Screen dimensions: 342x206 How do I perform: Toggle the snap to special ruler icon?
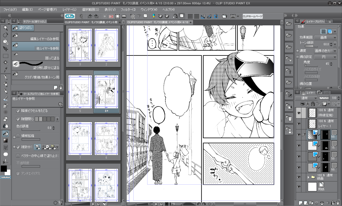tap(209, 16)
